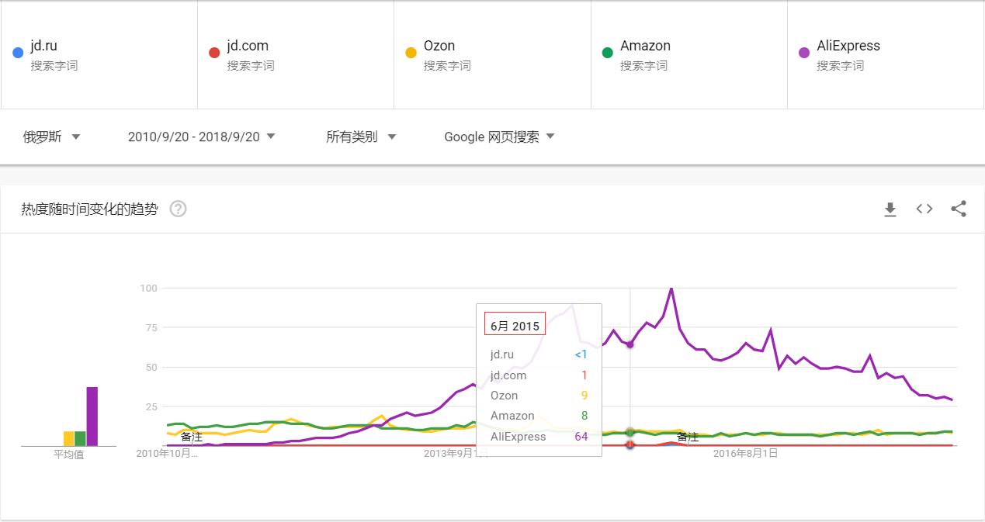This screenshot has width=985, height=522.
Task: Open the Google 网页搜索 search type dropdown
Action: 499,137
